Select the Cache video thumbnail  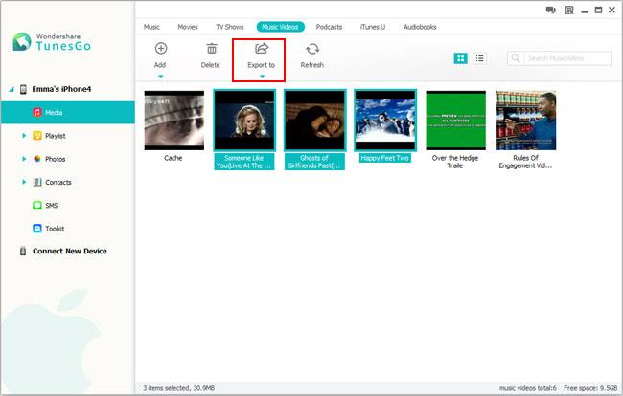coord(174,121)
